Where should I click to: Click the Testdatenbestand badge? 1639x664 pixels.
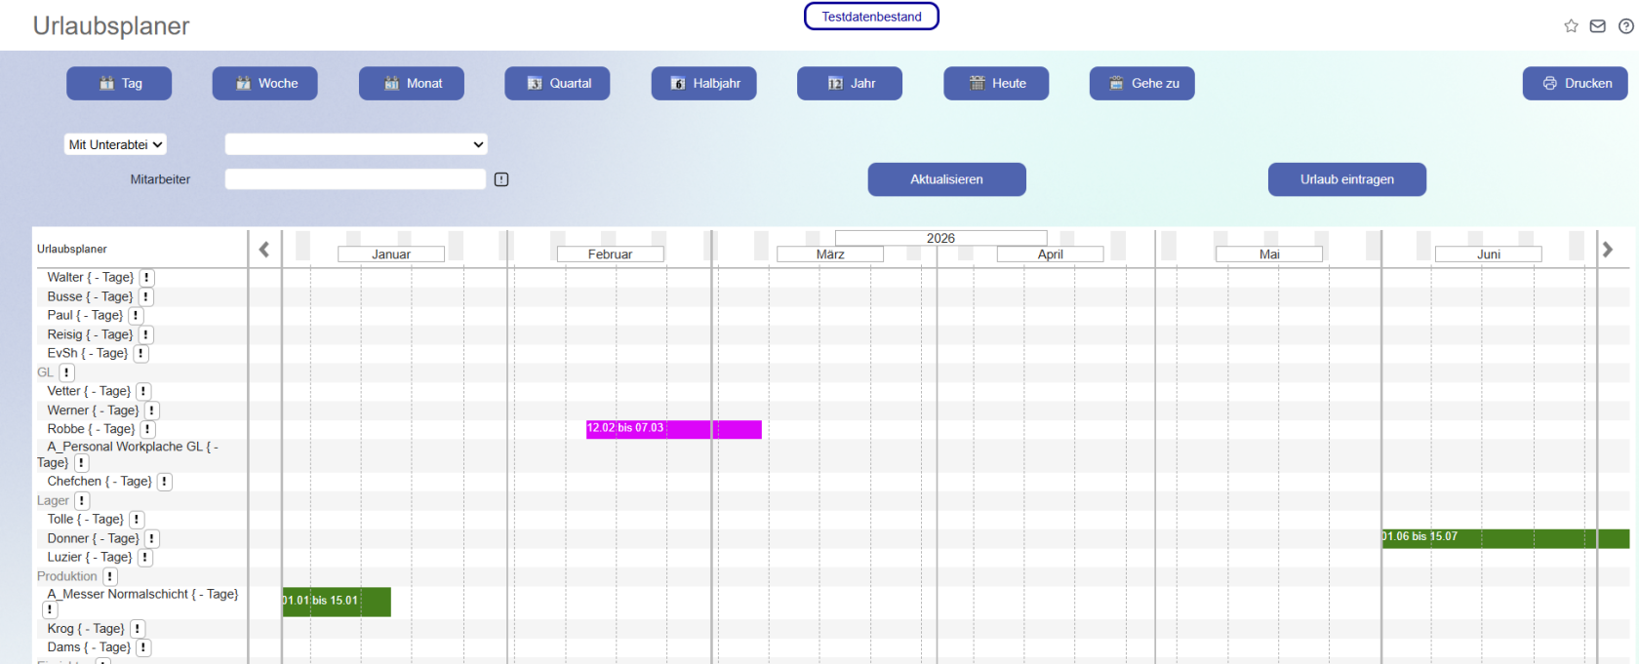871,17
